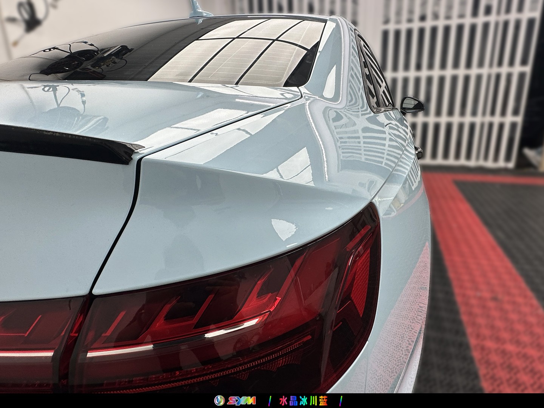Click the 水晶冰川蓝 caption text
This screenshot has width=544, height=408.
click(304, 400)
